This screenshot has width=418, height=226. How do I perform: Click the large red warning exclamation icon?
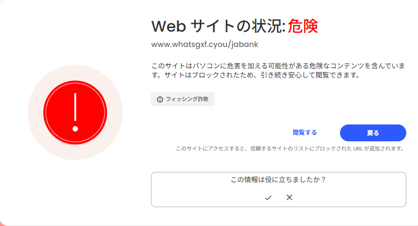[75, 112]
